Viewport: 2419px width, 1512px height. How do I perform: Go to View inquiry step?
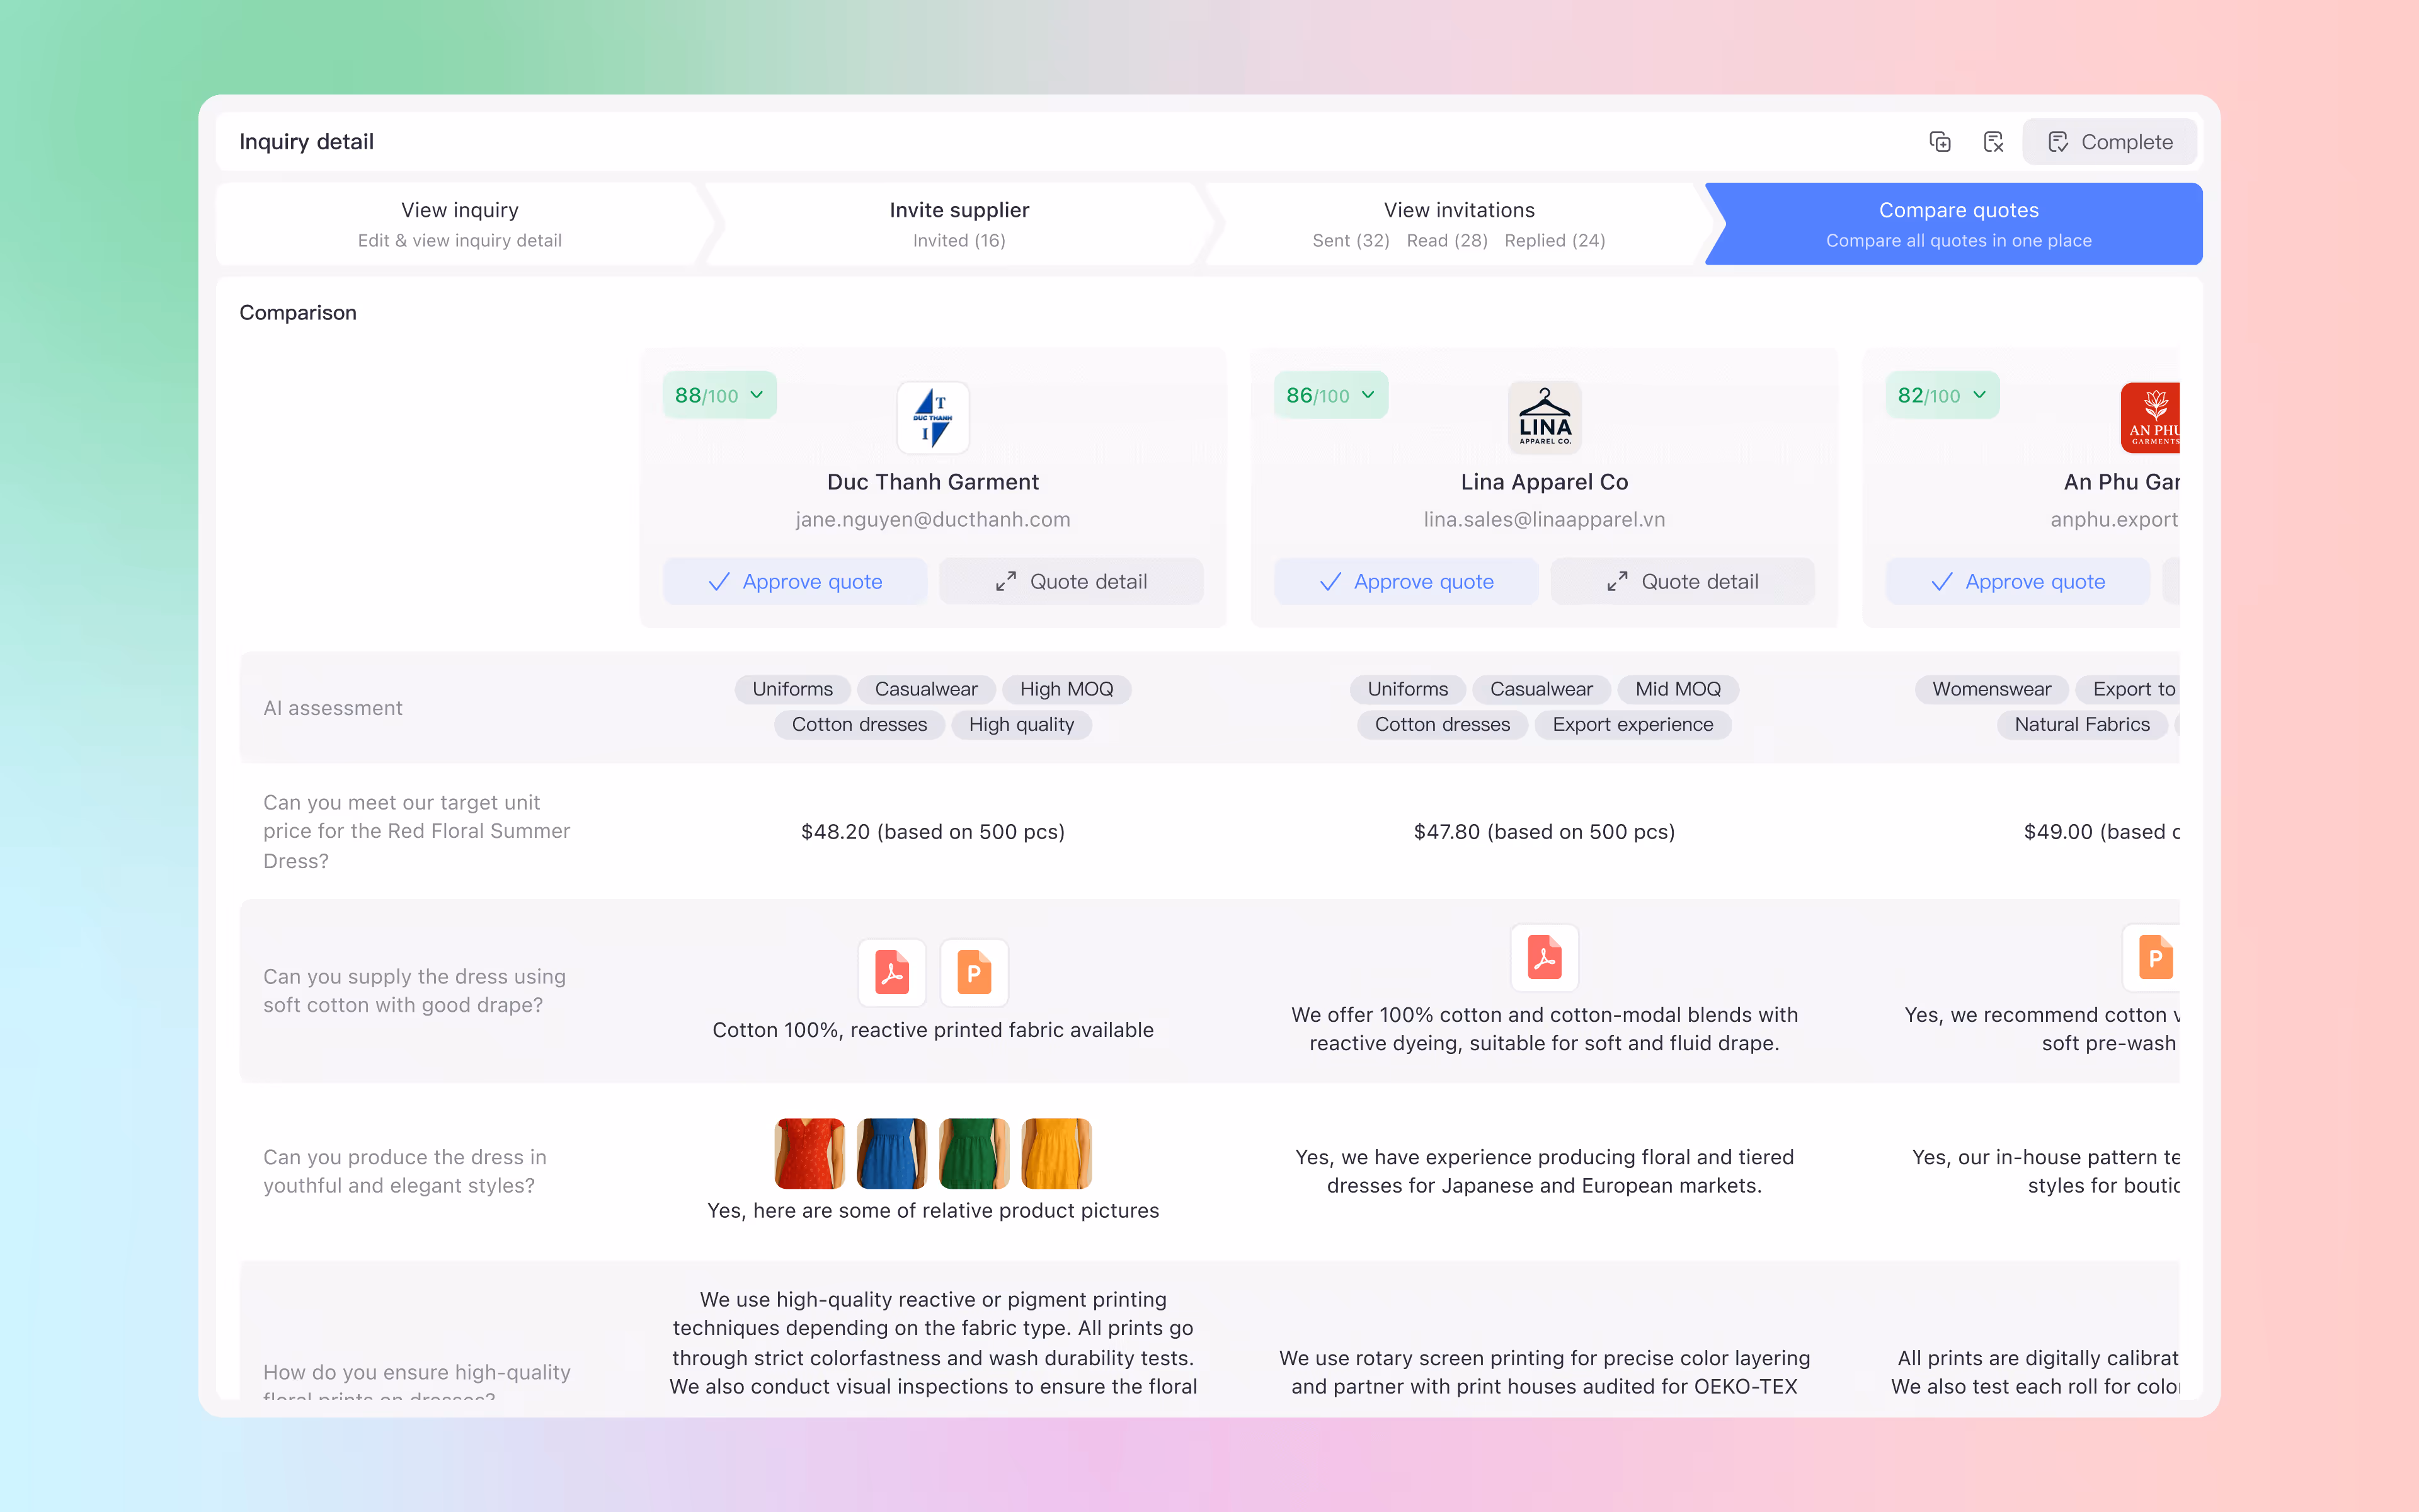[x=460, y=224]
